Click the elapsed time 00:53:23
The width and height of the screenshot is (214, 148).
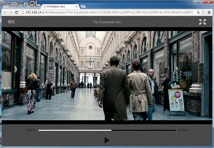tap(31, 130)
